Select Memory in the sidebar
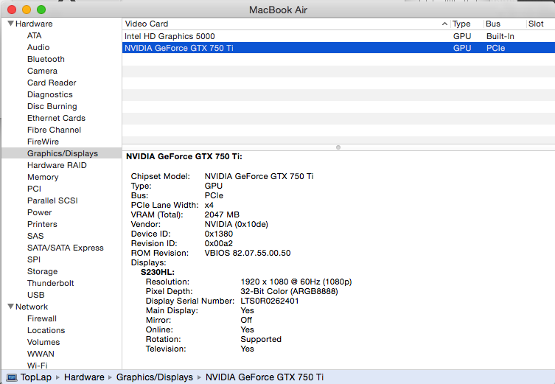The image size is (555, 384). pos(43,177)
